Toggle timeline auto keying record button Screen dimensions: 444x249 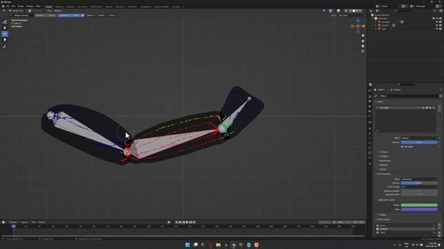tap(169, 222)
